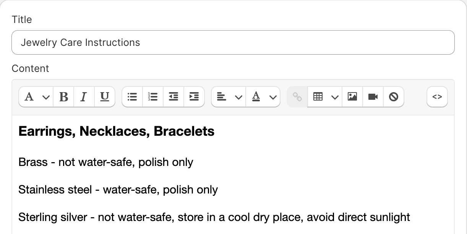The height and width of the screenshot is (234, 467).
Task: Click the Brass care instructions line
Action: (106, 162)
